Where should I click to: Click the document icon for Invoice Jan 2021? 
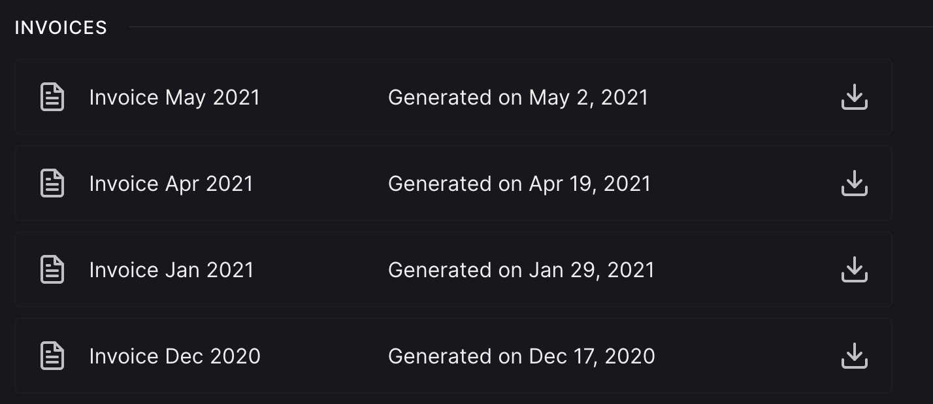click(x=52, y=270)
